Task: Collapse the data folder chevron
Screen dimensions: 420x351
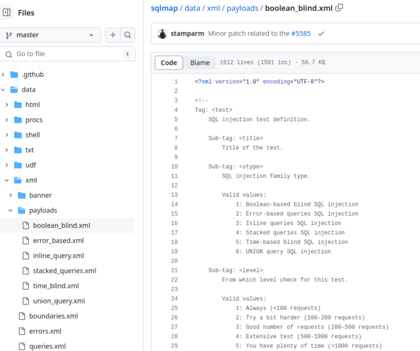Action: point(3,90)
